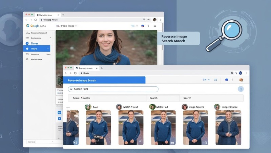271x153 pixels.
Task: Click the Math Fod label
Action: click(x=162, y=107)
